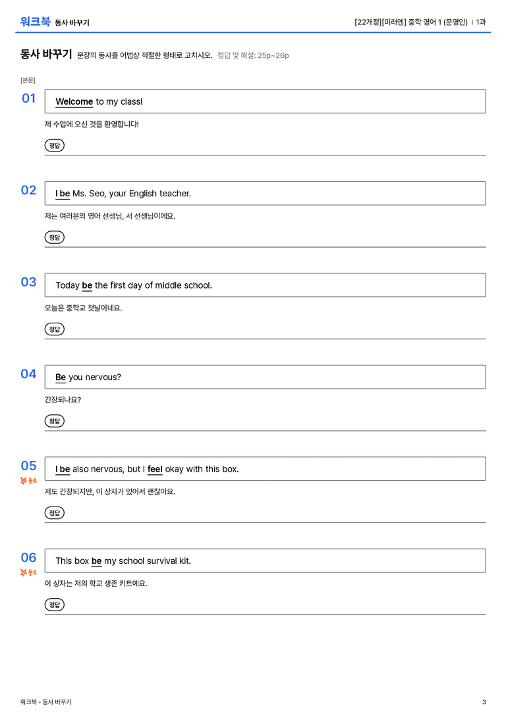Click the 'Welcome to my class!' sentence box
The image size is (506, 716).
coord(265,101)
